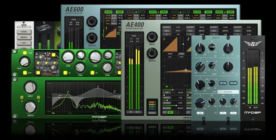Click the low-pass filter shape icon in 6020-E
This screenshot has height=140, width=276.
233,113
